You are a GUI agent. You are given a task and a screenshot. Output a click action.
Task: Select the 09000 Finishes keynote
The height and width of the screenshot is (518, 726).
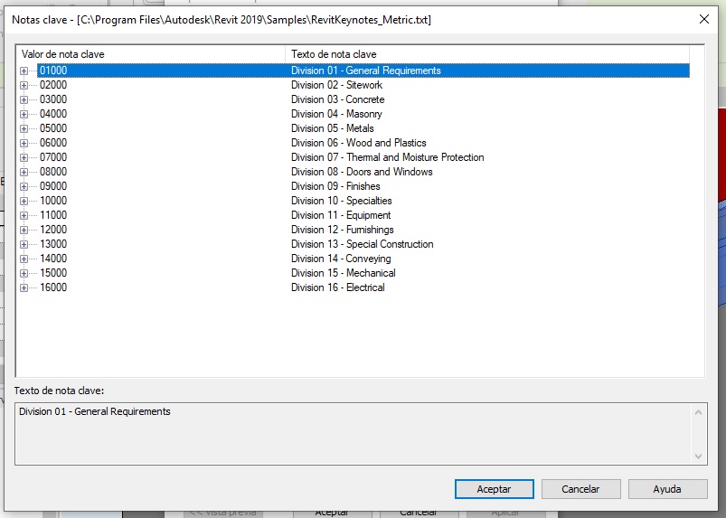pos(53,186)
